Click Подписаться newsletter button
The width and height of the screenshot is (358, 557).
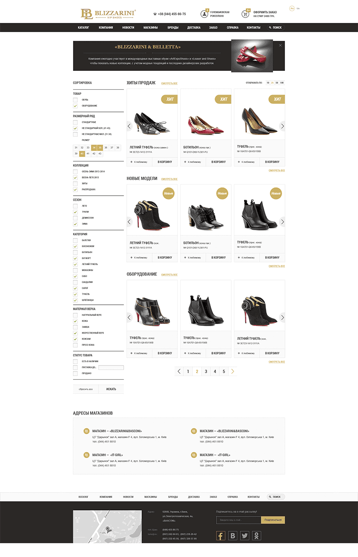[273, 520]
